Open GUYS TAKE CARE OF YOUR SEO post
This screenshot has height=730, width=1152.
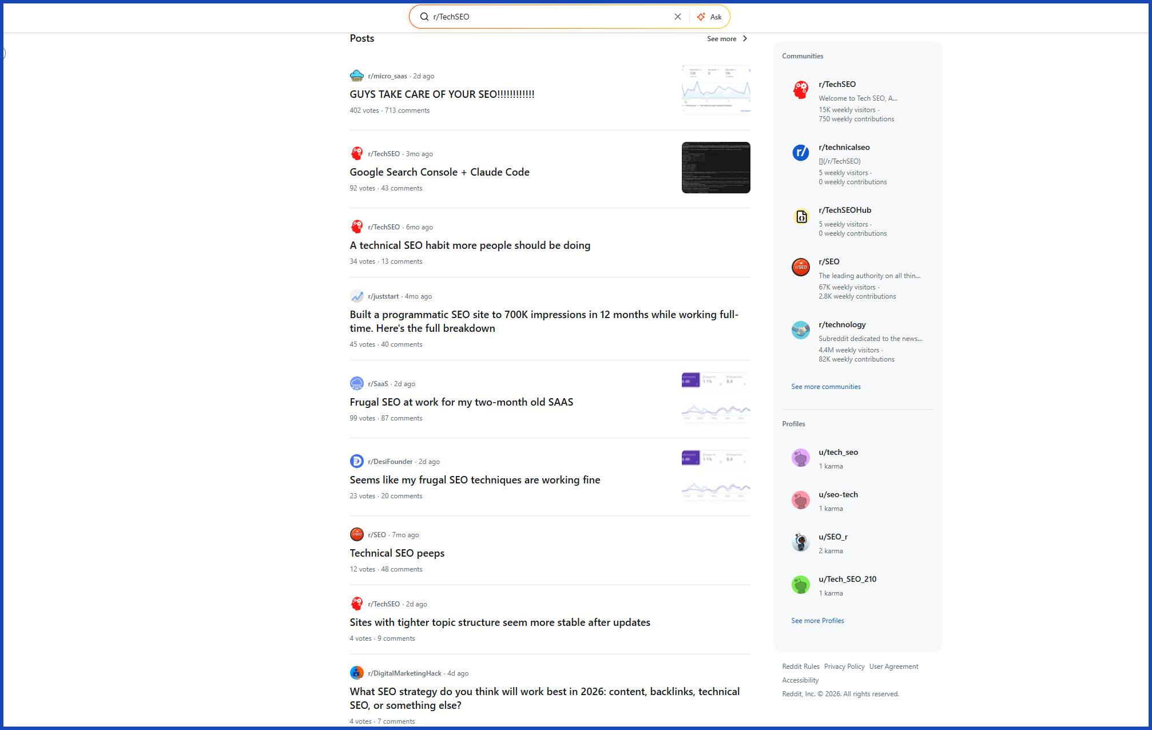(442, 94)
